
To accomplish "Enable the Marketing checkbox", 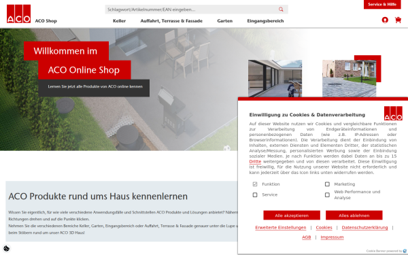I will [x=327, y=184].
